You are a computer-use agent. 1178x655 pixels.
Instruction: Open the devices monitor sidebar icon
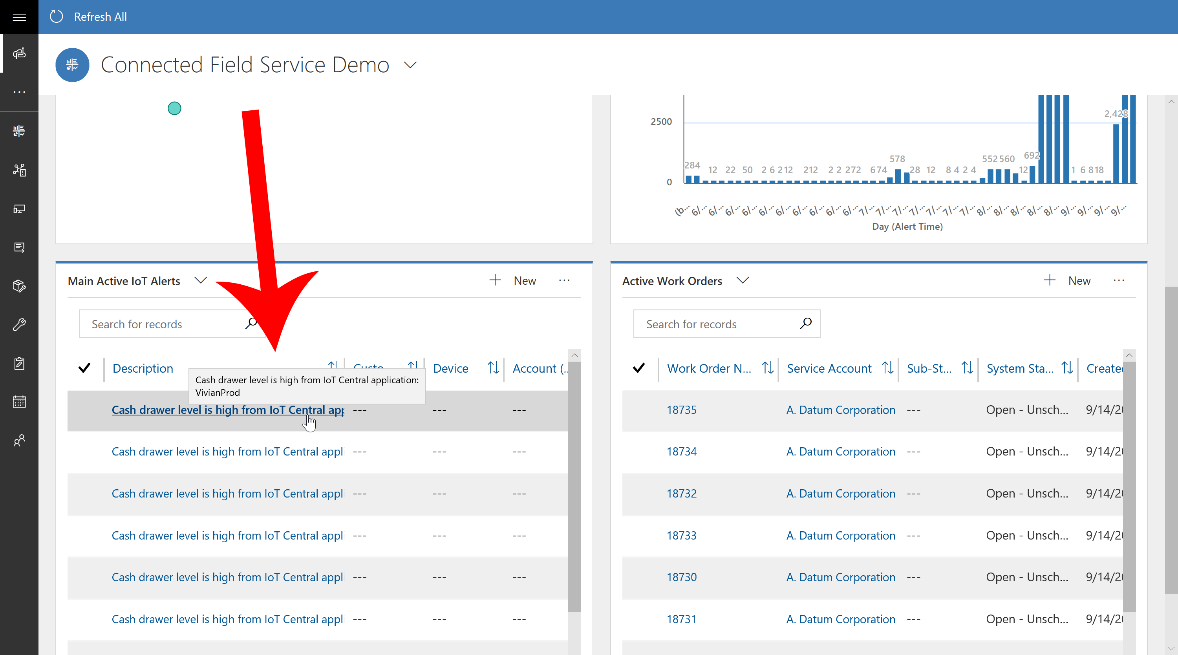coord(19,209)
